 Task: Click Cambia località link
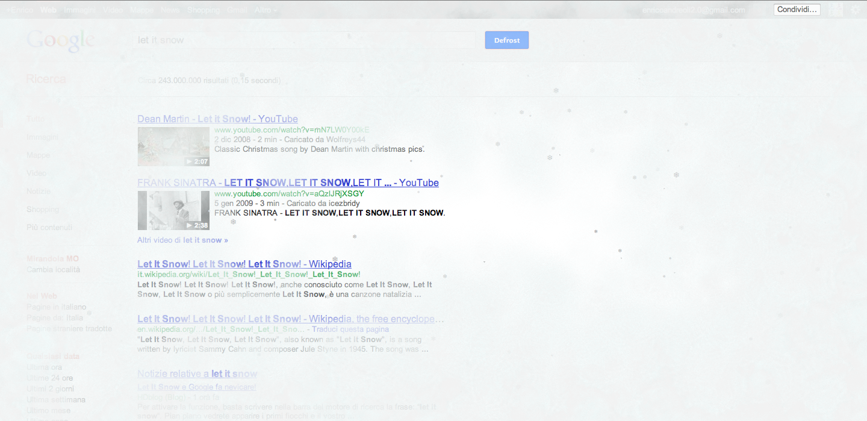(53, 270)
